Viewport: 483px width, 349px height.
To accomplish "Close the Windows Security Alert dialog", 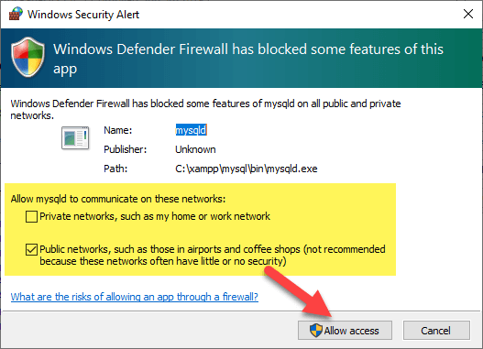I will pyautogui.click(x=468, y=14).
